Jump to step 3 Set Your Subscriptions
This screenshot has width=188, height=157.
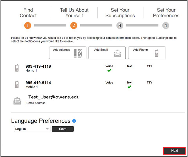click(120, 26)
